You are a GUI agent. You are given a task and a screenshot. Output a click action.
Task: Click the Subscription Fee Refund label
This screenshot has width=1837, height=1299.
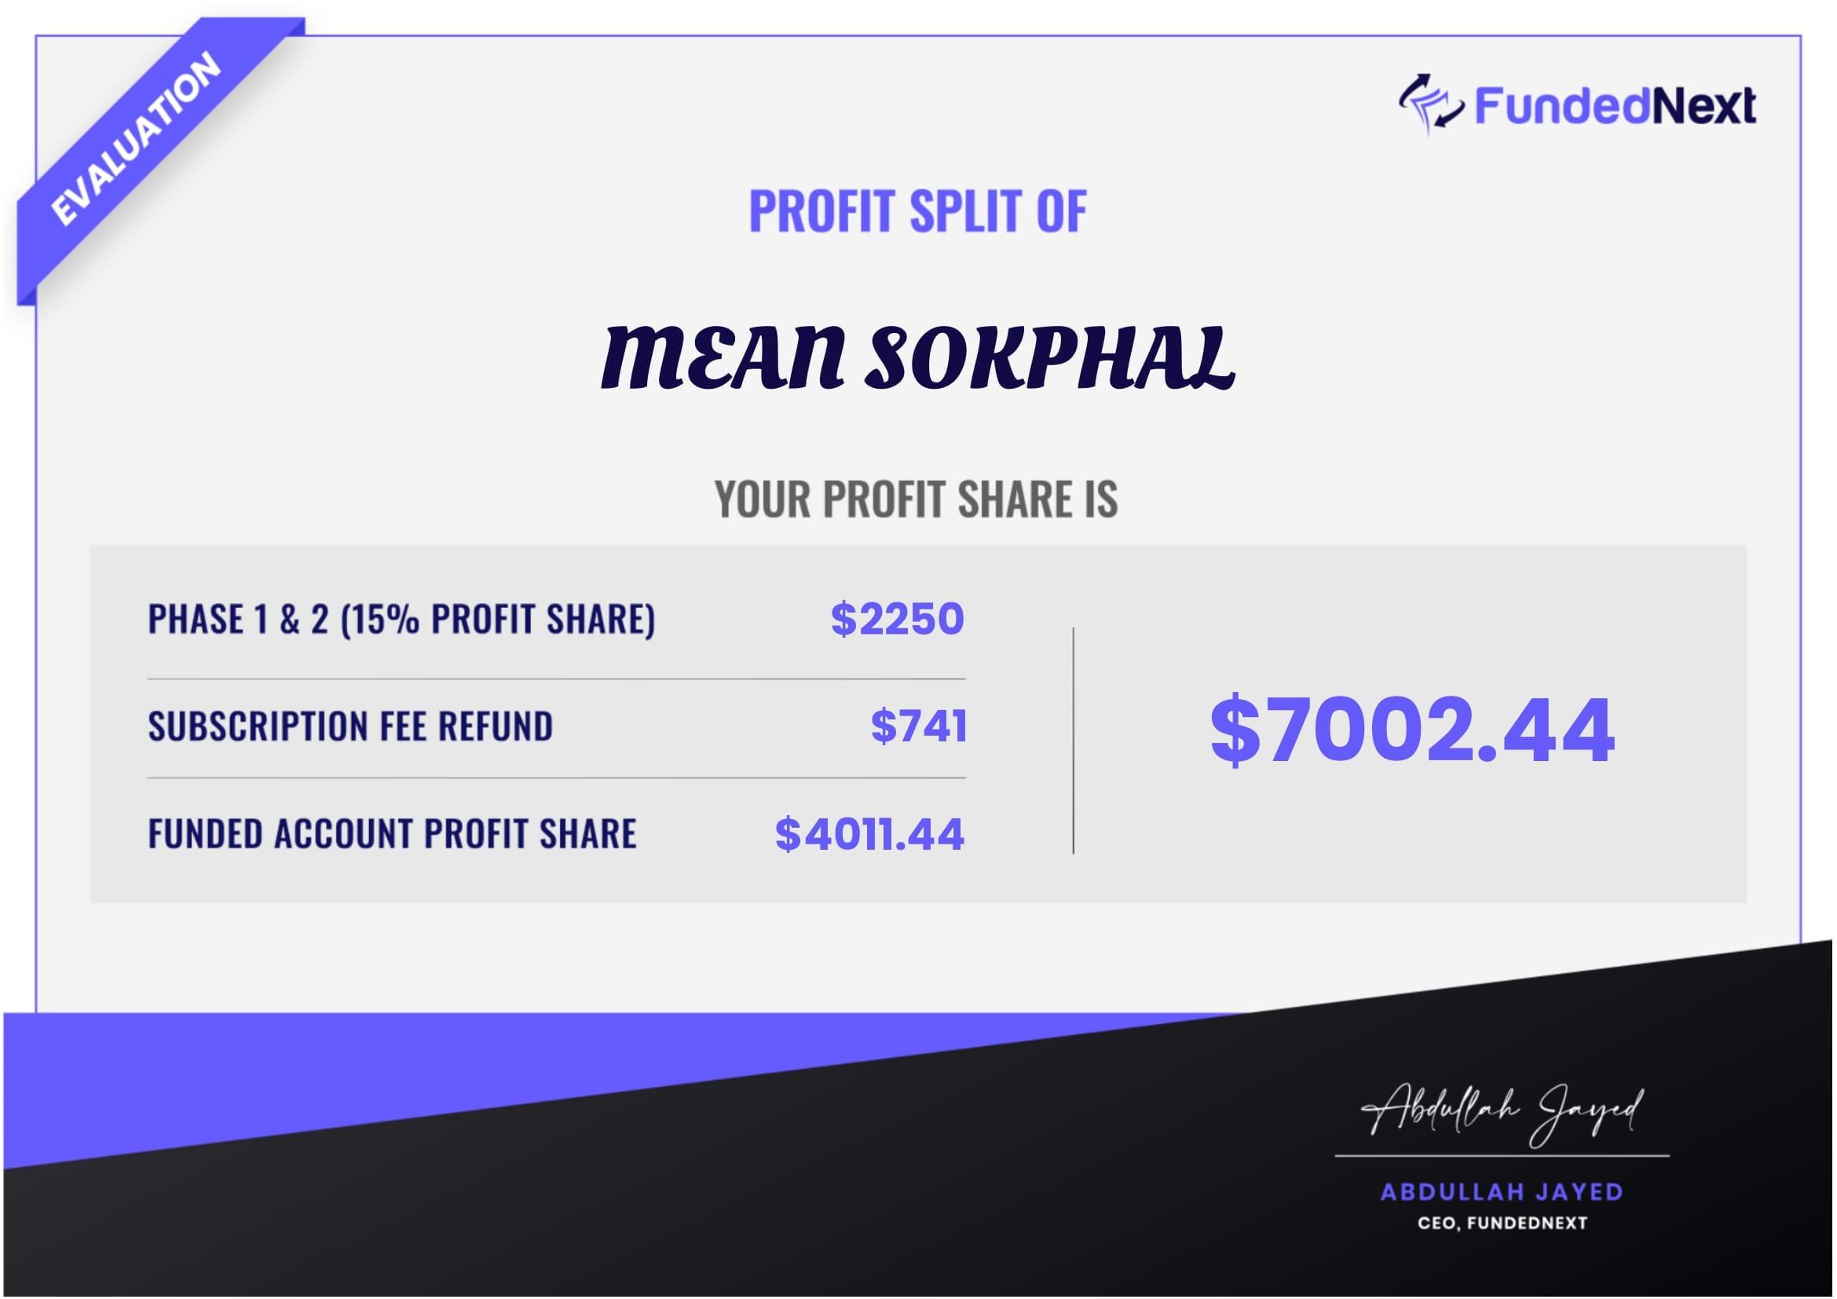[350, 726]
